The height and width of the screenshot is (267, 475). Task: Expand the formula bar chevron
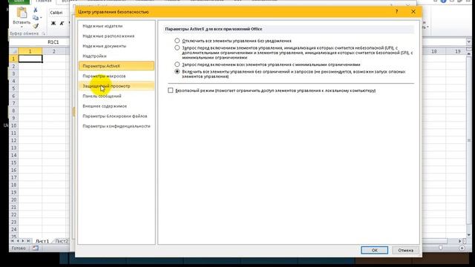(468, 42)
